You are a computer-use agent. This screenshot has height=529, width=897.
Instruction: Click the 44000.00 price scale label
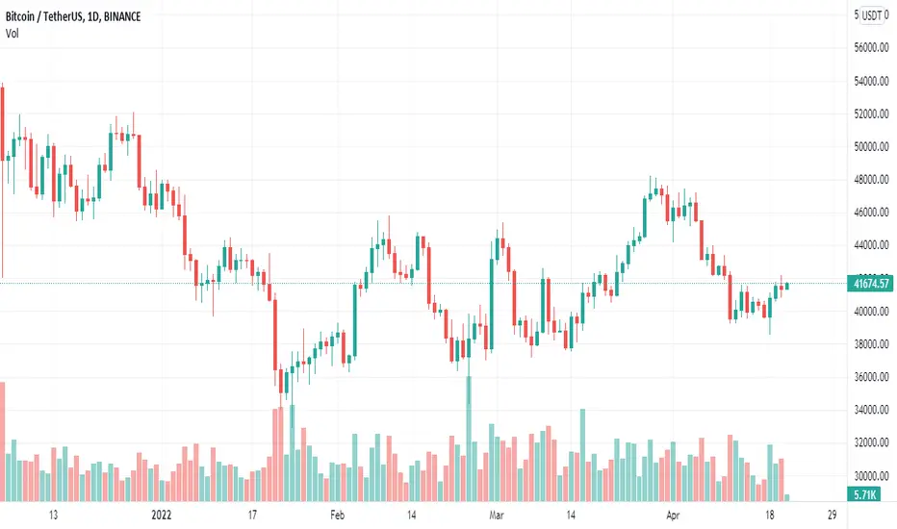(871, 245)
